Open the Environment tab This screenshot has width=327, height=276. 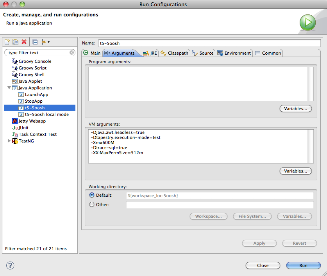coord(234,53)
